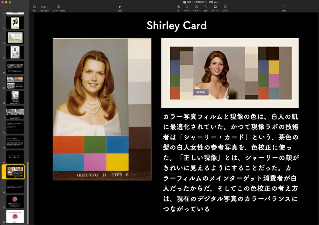This screenshot has height=225, width=319.
Task: Play the slideshow with 再生 button
Action: click(120, 8)
